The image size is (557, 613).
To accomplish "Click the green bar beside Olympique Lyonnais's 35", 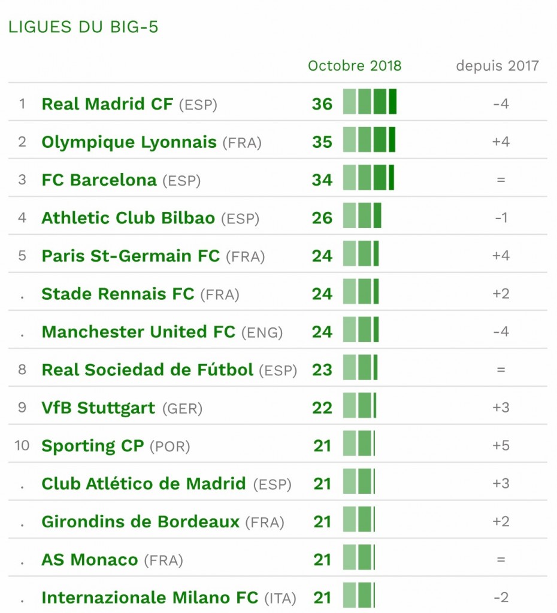I will pos(370,139).
